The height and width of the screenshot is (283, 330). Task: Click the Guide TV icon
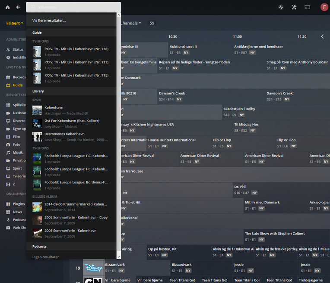8,85
